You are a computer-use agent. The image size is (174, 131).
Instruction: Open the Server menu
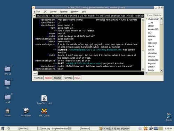pos(53,12)
